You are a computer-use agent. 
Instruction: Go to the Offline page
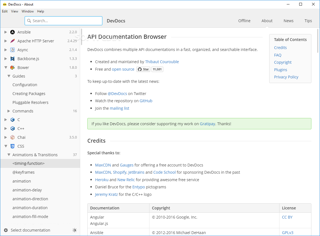click(244, 21)
